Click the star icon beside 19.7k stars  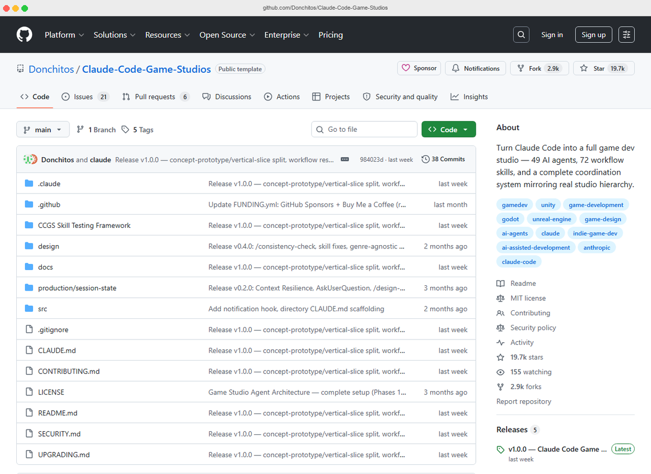click(x=500, y=357)
